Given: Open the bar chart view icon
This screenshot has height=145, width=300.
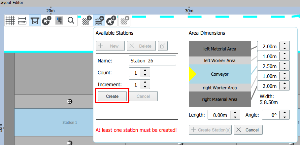Looking at the screenshot, I should pos(59,20).
